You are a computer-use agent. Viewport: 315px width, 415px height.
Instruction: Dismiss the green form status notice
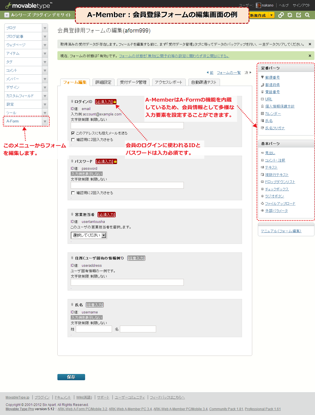(x=310, y=56)
